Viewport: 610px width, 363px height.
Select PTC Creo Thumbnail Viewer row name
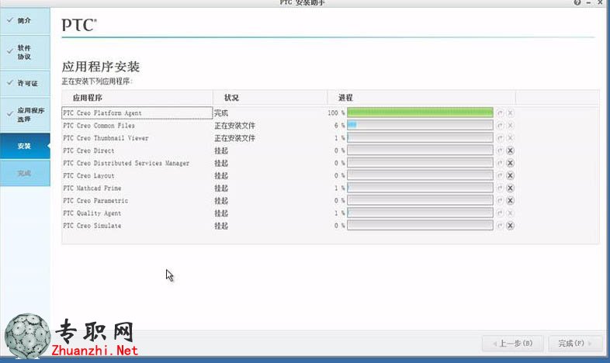[106, 138]
